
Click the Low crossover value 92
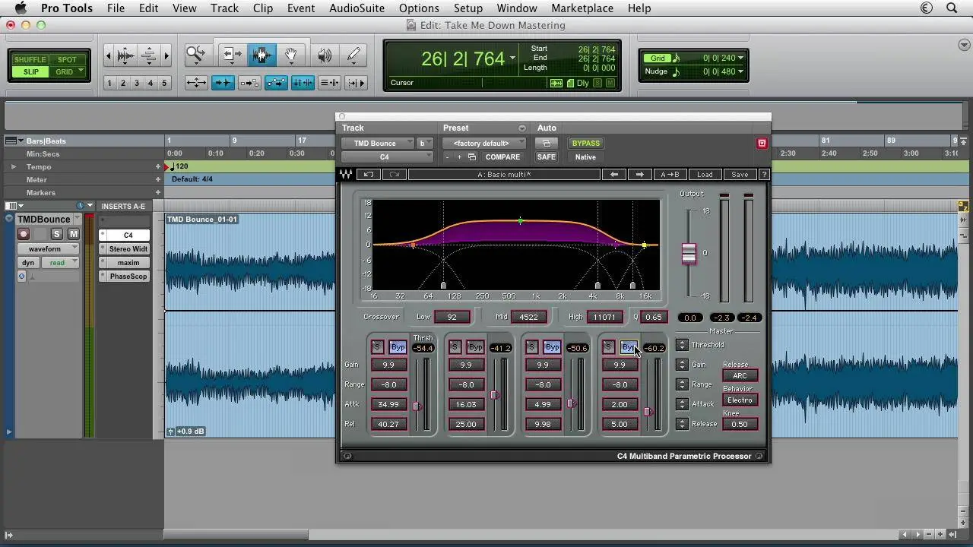(x=452, y=317)
